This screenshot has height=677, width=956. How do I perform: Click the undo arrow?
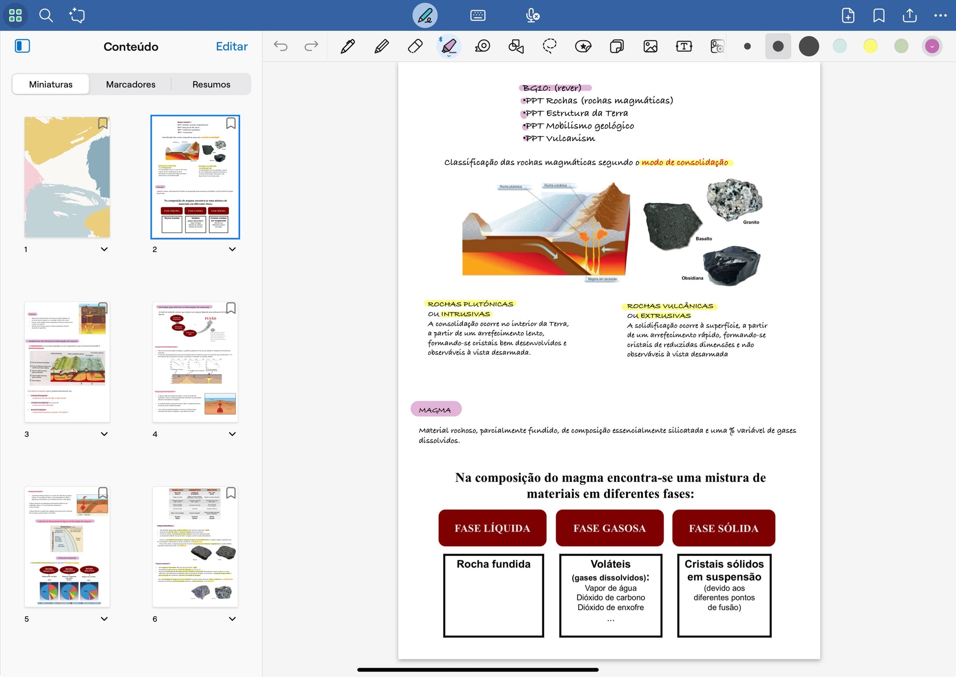pos(281,46)
